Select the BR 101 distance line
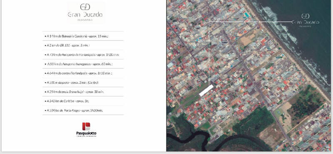The height and width of the screenshot is (154, 333). click(67, 45)
